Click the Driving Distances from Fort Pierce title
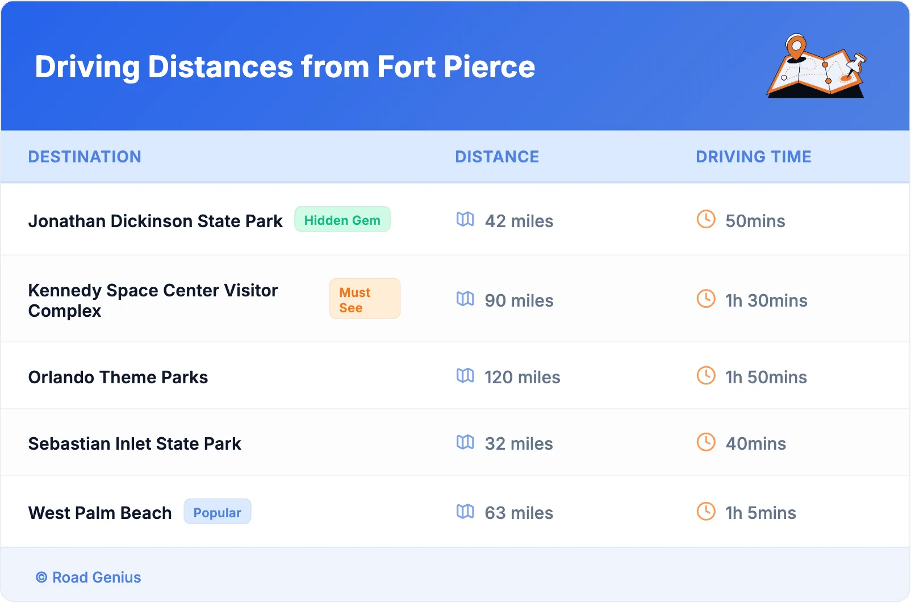The width and height of the screenshot is (911, 603). 285,67
